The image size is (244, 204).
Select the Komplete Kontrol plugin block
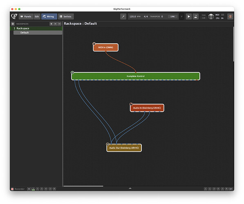click(x=136, y=76)
